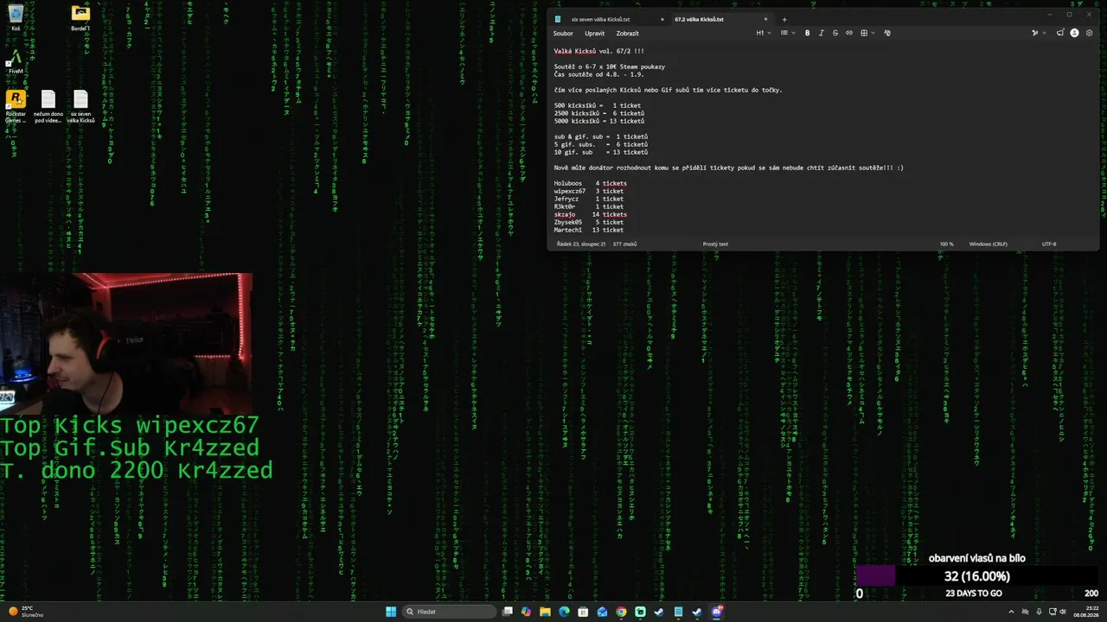The image size is (1107, 622).
Task: Expand the list style dropdown
Action: (786, 33)
